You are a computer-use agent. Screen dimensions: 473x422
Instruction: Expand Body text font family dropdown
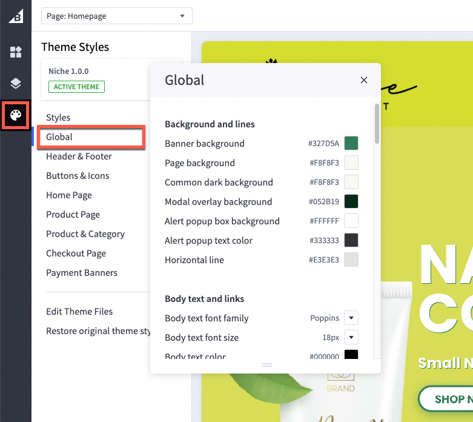(351, 318)
